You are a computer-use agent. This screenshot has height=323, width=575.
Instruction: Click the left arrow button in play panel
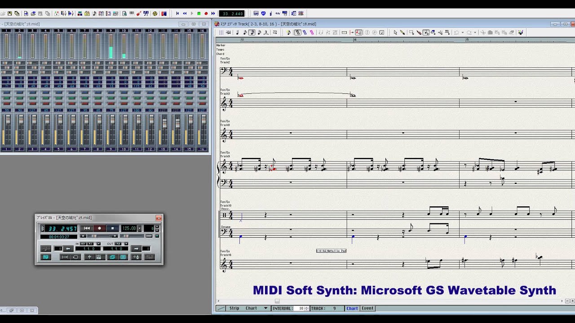coord(68,249)
